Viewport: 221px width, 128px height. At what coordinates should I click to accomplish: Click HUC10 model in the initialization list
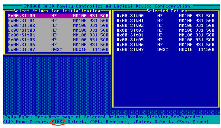80,49
